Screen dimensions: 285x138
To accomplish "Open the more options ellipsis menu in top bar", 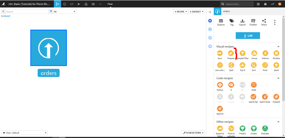I will tap(100, 4).
